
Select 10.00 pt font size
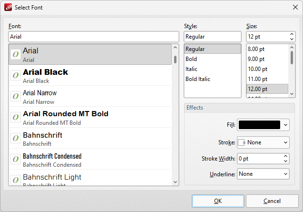coord(267,69)
